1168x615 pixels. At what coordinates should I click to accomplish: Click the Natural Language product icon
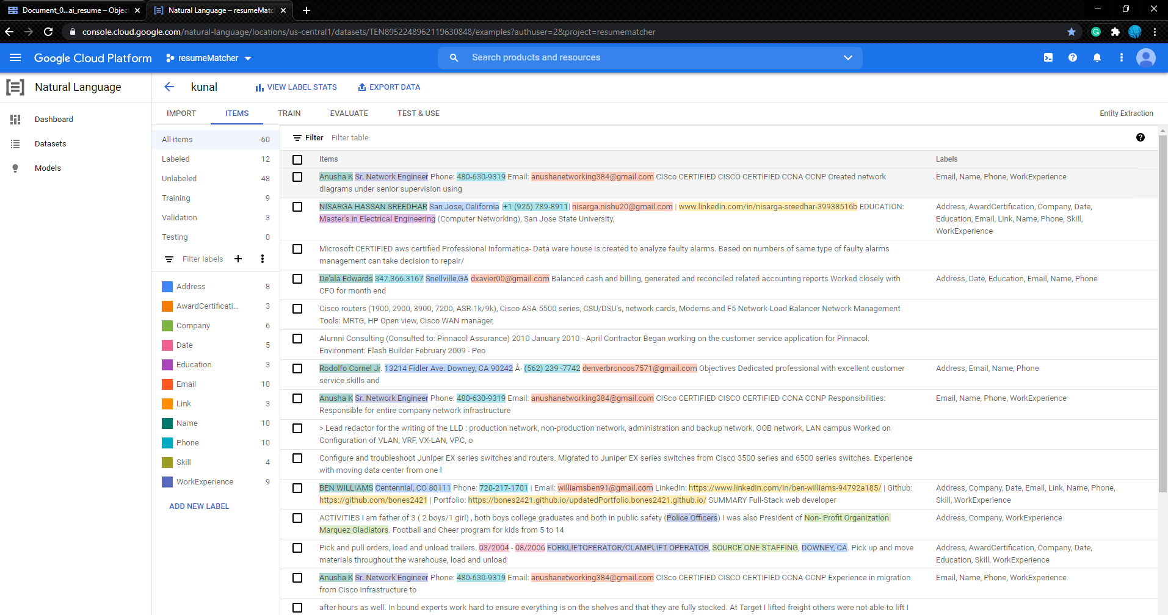tap(15, 87)
